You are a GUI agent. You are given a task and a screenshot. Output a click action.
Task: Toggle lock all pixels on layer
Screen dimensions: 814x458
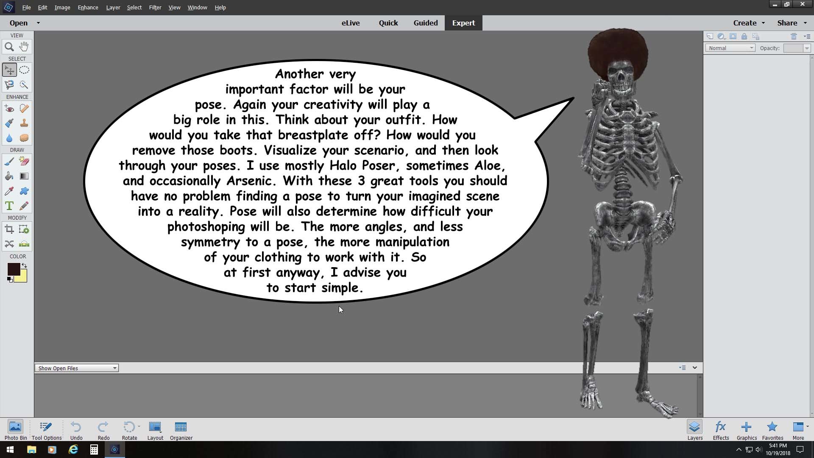[x=744, y=36]
